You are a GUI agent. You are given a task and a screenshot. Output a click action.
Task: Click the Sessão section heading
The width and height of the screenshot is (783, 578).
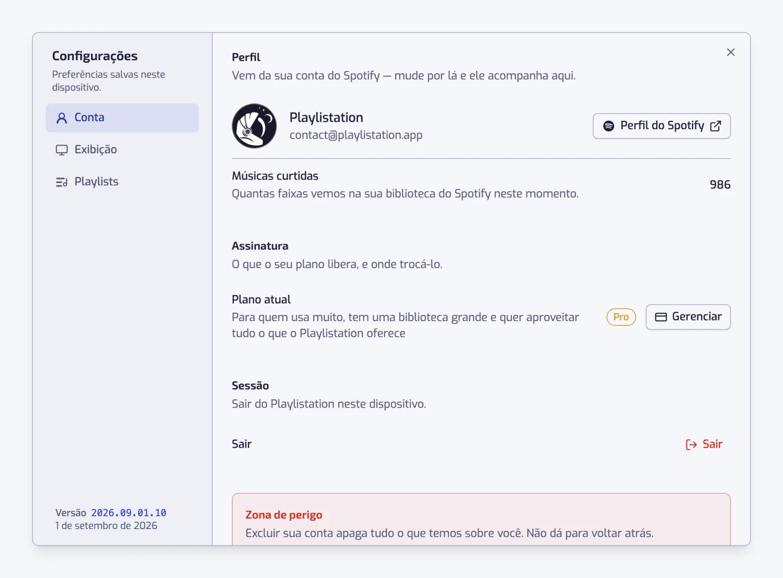[250, 386]
